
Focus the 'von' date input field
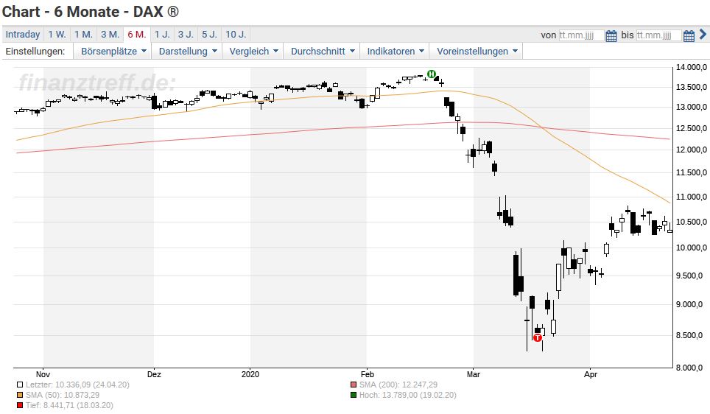pos(581,35)
